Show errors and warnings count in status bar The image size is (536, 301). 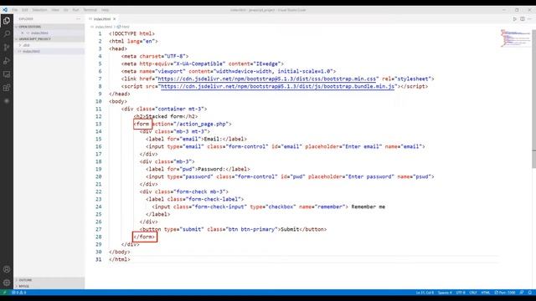19,293
